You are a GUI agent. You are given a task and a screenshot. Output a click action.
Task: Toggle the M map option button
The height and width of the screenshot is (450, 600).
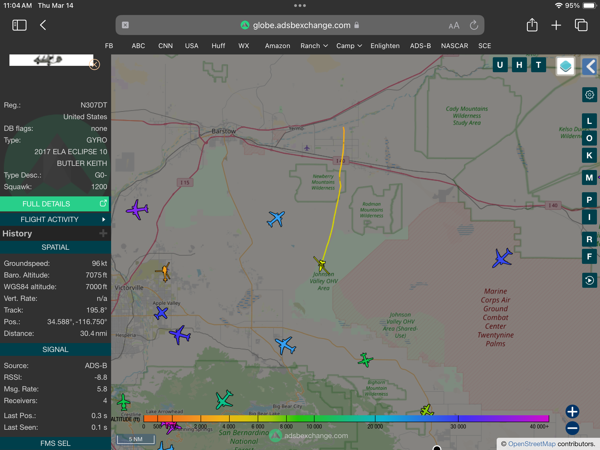(x=589, y=178)
